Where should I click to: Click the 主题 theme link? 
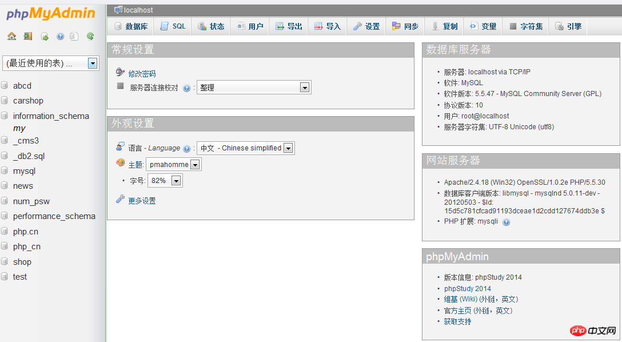135,165
